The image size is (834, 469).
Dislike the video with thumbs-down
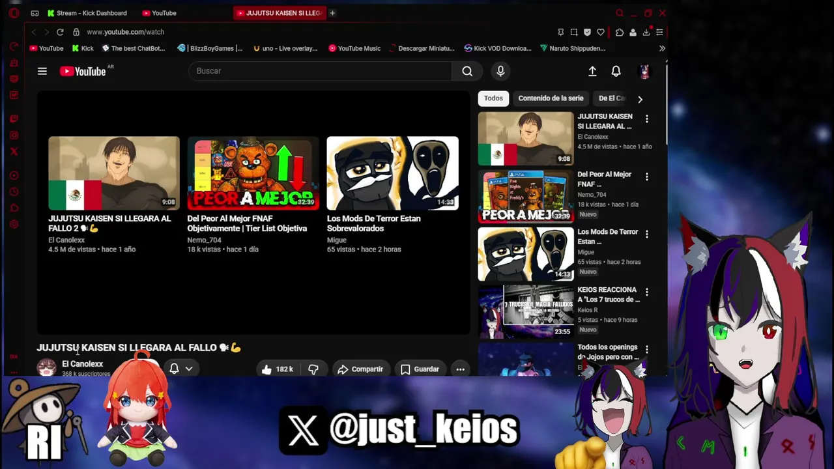pos(313,369)
